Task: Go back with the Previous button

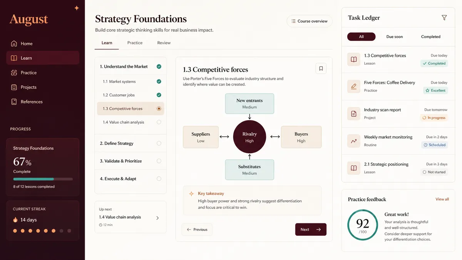Action: tap(197, 230)
